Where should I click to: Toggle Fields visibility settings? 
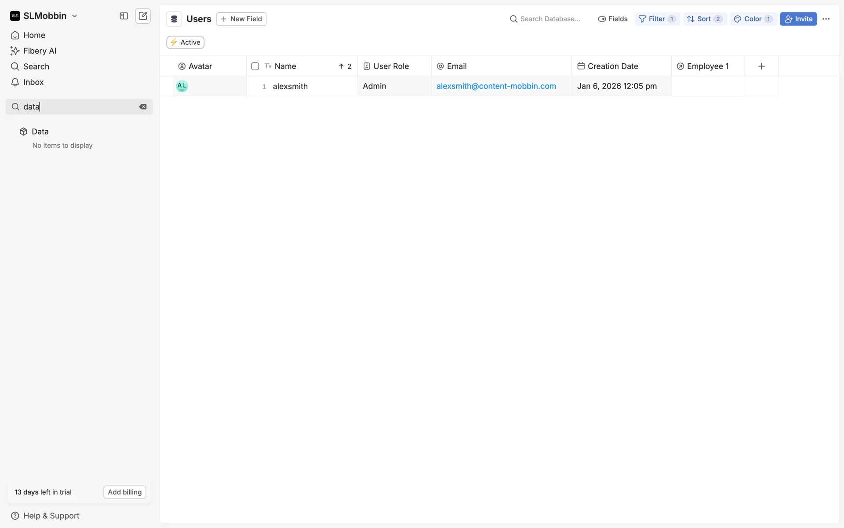613,19
